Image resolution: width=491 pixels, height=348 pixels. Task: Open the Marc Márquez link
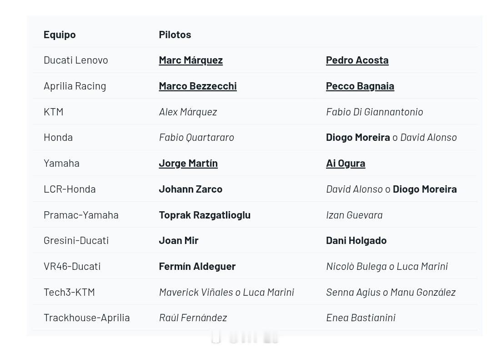(190, 60)
